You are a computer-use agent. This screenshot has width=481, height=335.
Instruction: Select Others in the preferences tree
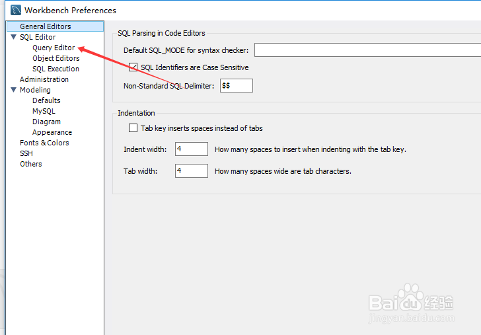[x=31, y=164]
